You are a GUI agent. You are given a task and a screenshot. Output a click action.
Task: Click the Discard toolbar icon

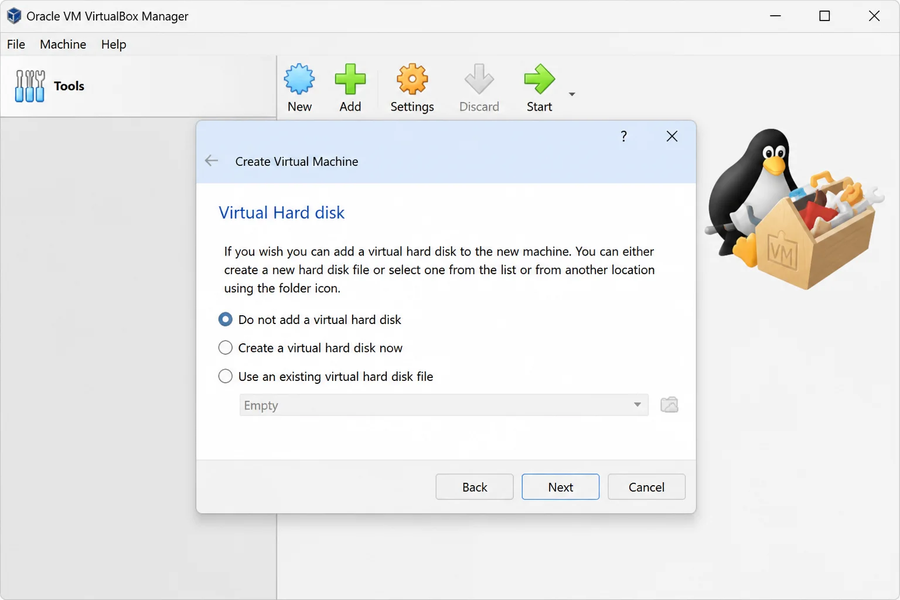click(x=479, y=80)
